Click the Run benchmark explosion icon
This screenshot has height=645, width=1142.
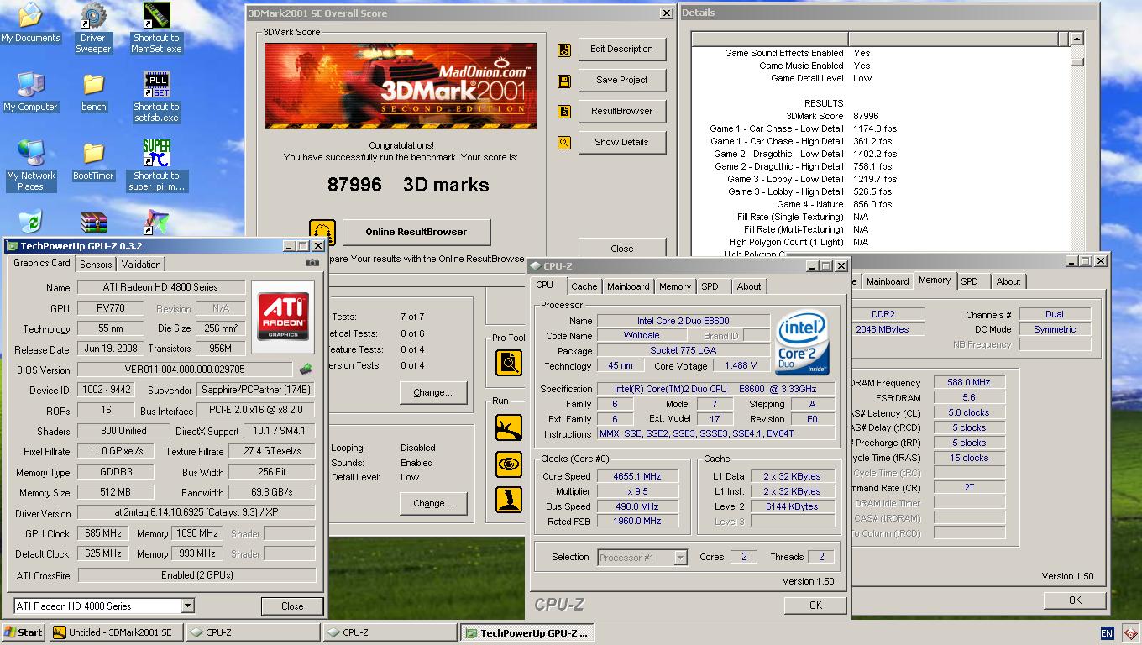509,428
